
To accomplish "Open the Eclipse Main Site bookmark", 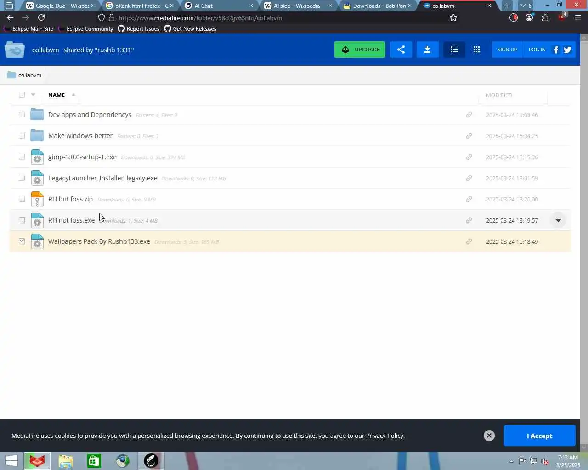I will pyautogui.click(x=28, y=28).
